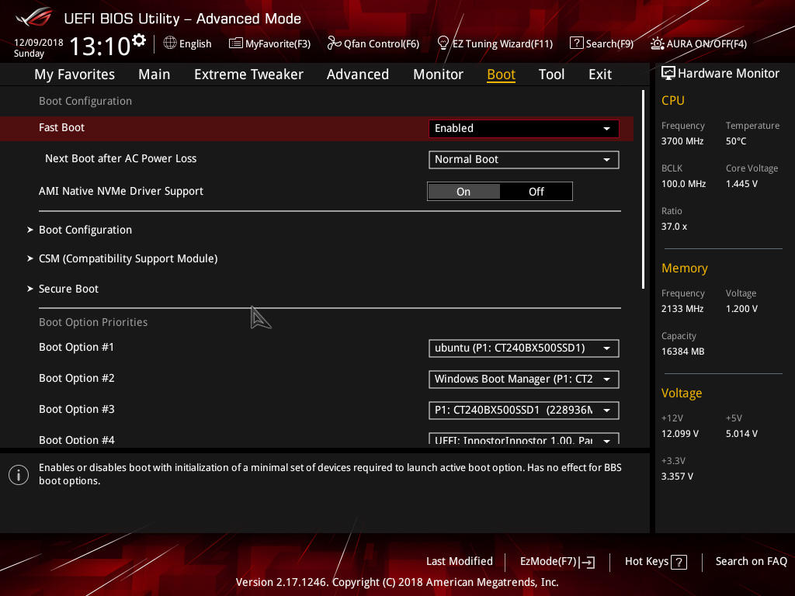Click Last Modified at bottom
The width and height of the screenshot is (795, 596).
[460, 562]
